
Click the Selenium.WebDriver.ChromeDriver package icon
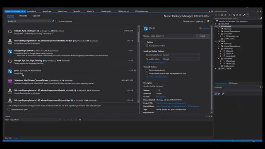tap(10, 81)
